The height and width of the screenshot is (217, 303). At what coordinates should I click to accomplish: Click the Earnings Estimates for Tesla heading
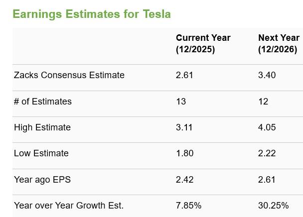click(x=92, y=14)
